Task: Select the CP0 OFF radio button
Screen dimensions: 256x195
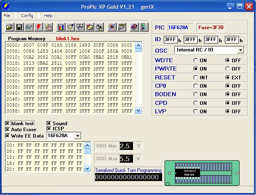Action: 228,86
